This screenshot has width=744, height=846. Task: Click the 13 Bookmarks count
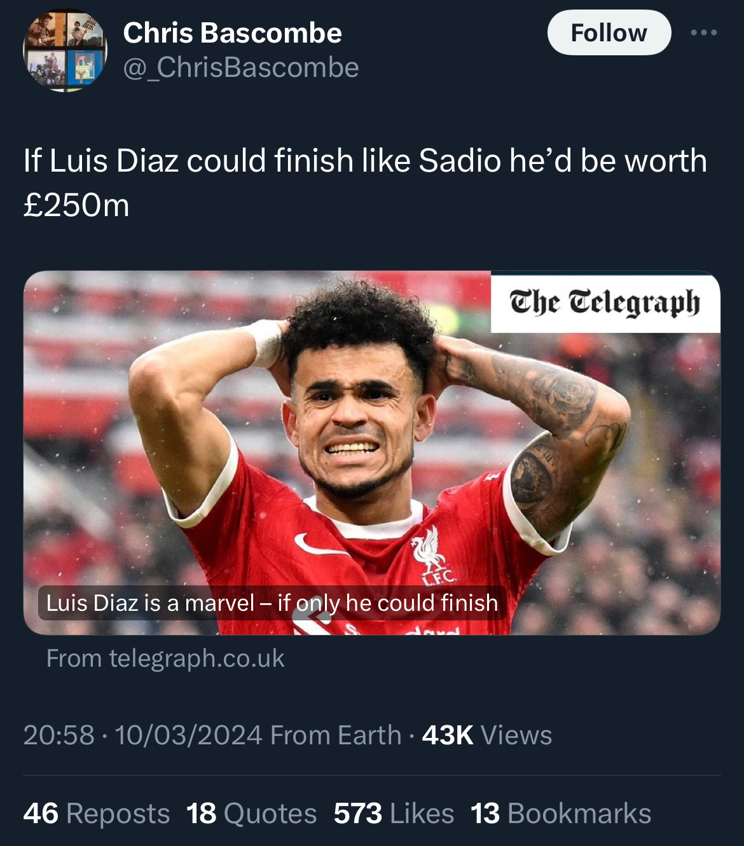click(561, 814)
